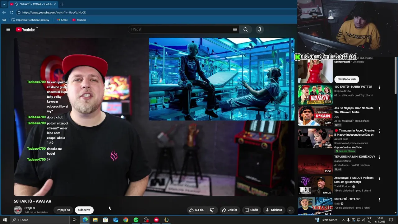Image resolution: width=398 pixels, height=224 pixels.
Task: Open the favorites icon left of the bookmarks bar
Action: coord(4,20)
